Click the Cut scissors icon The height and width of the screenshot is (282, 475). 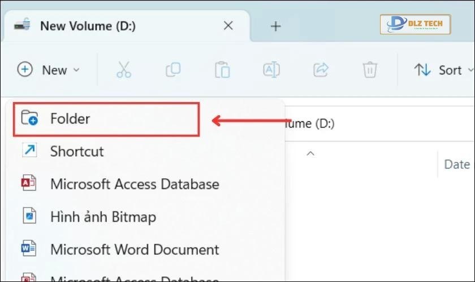click(123, 70)
